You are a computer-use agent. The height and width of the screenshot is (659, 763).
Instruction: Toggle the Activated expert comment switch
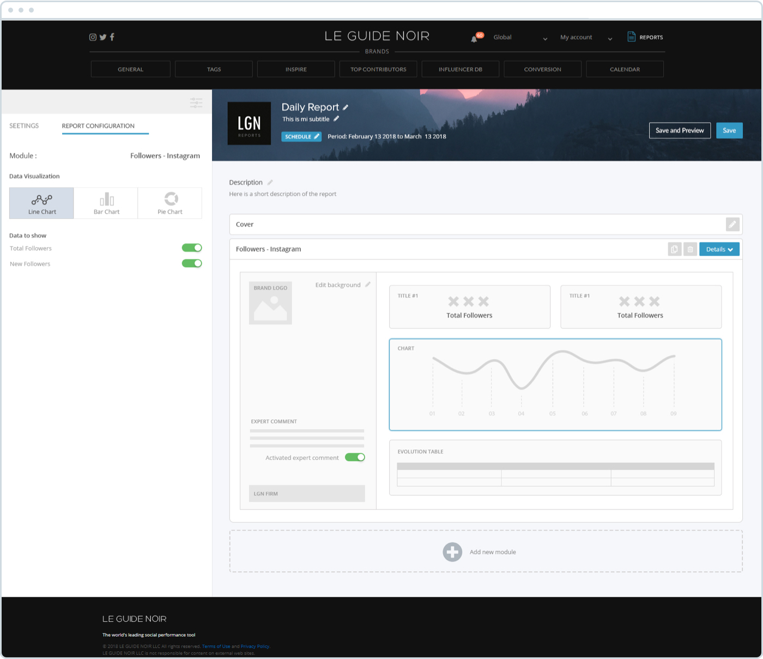point(355,458)
